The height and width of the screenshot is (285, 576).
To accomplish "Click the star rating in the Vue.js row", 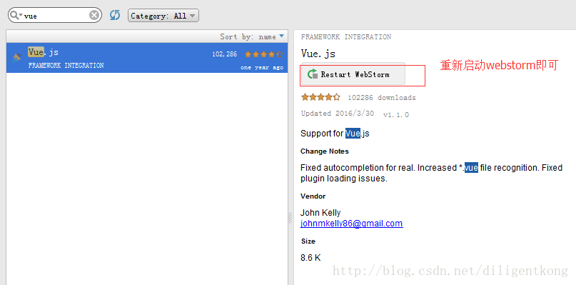I will click(264, 54).
